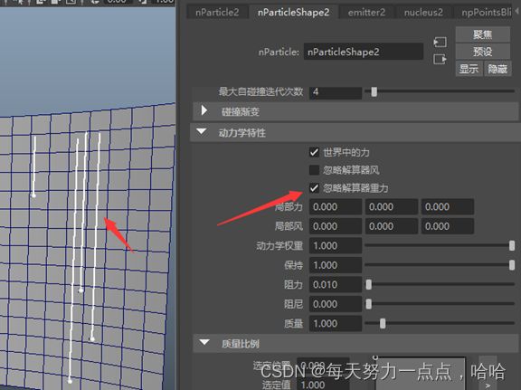
Task: Click the second 局部力 value field
Action: click(x=392, y=207)
